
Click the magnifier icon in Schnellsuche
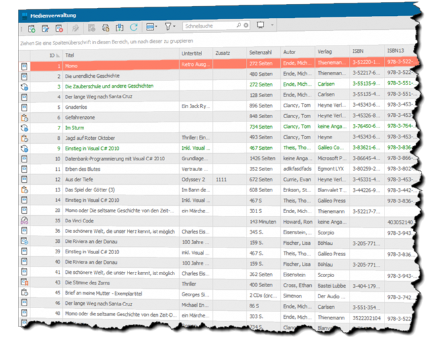[x=239, y=25]
